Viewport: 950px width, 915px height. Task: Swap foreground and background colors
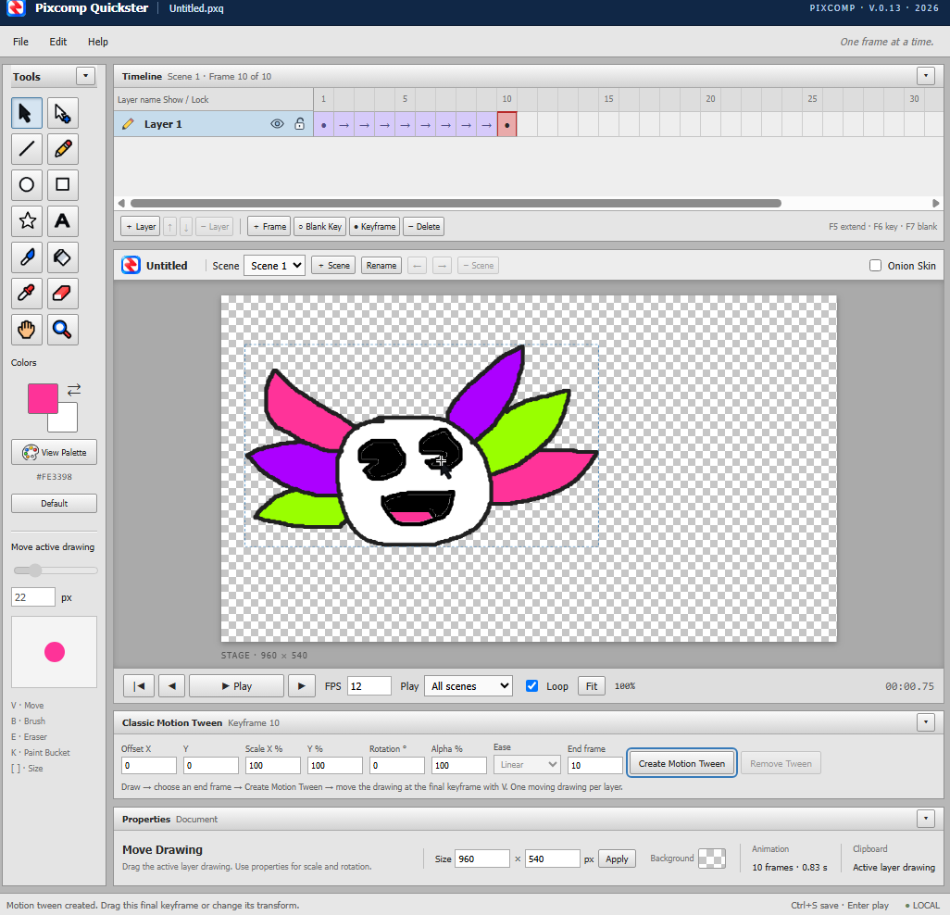pyautogui.click(x=74, y=390)
